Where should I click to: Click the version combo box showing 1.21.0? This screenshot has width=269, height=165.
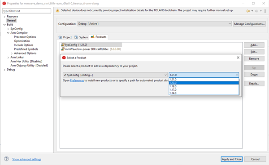[204, 75]
